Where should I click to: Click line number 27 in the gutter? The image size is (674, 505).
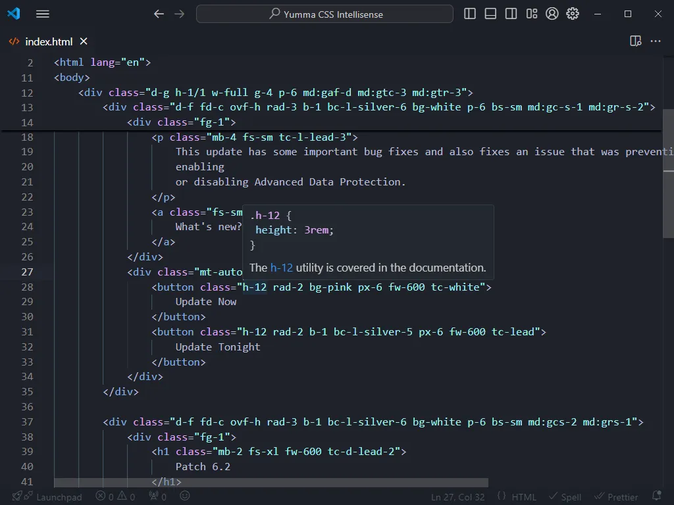pos(27,272)
